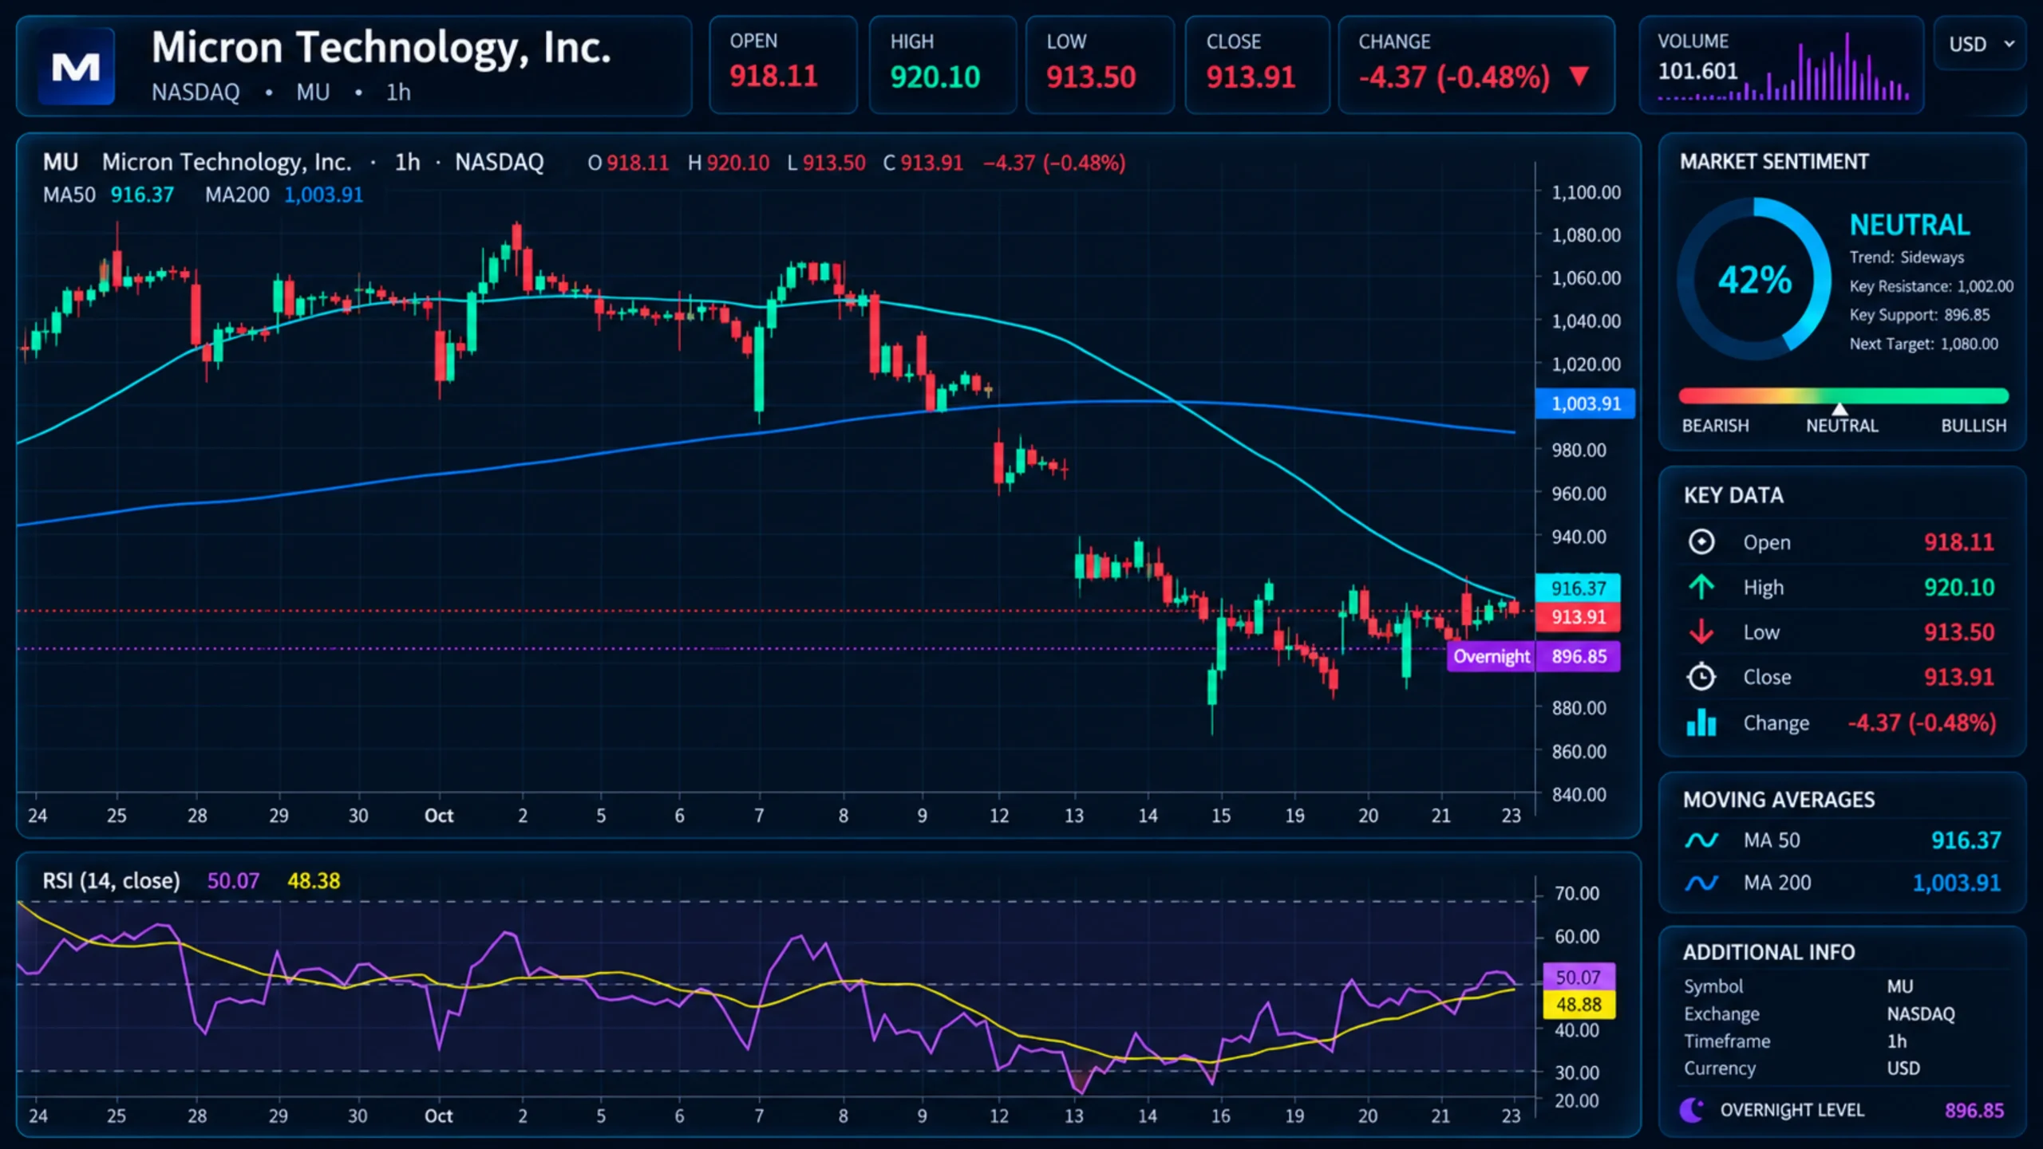Click the green High arrow icon
Image resolution: width=2043 pixels, height=1149 pixels.
(x=1701, y=587)
